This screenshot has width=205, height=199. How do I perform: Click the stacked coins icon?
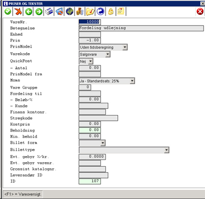(80, 12)
